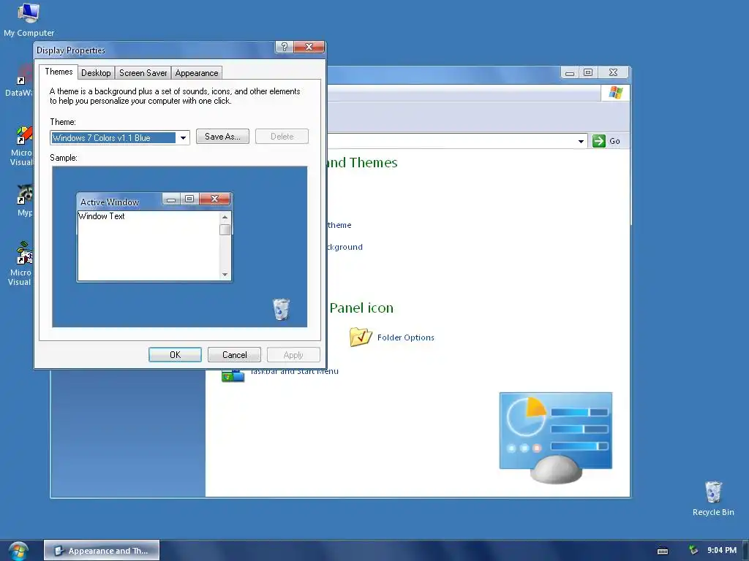Viewport: 749px width, 561px height.
Task: Click the Display Properties title bar
Action: 154,50
